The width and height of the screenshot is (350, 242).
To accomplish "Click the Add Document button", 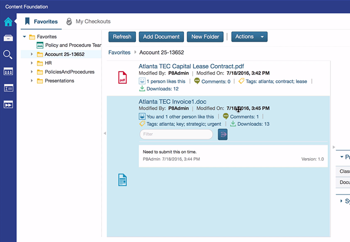I will point(161,37).
